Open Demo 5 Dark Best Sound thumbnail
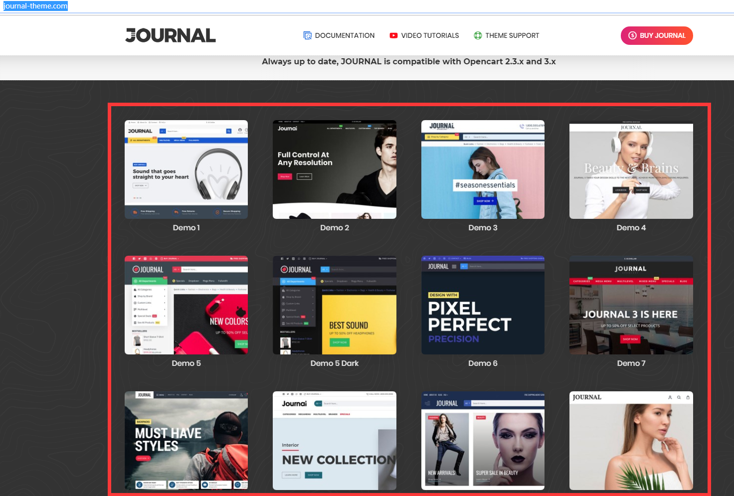Screen dimensions: 734x496 (x=335, y=305)
